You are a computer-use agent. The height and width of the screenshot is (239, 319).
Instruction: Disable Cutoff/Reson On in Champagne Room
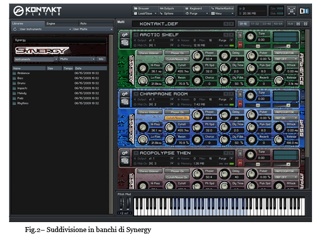(177, 118)
